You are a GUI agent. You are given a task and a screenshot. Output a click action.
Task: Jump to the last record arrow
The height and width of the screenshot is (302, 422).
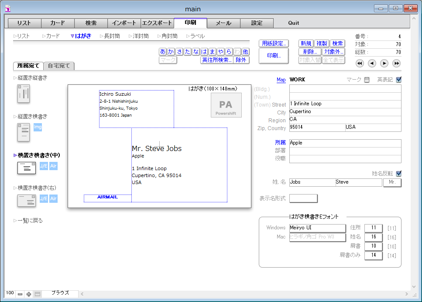(396, 64)
